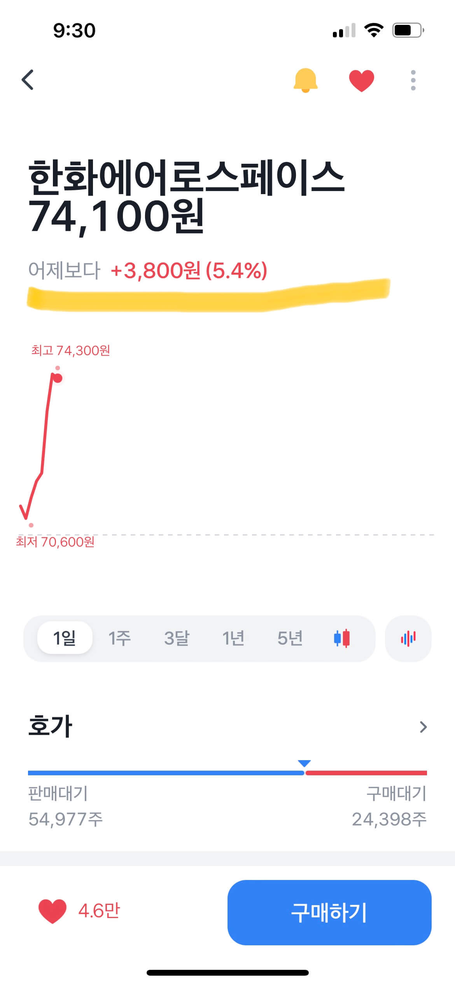Tap the blue 구매하기 button
The image size is (455, 985).
click(329, 912)
